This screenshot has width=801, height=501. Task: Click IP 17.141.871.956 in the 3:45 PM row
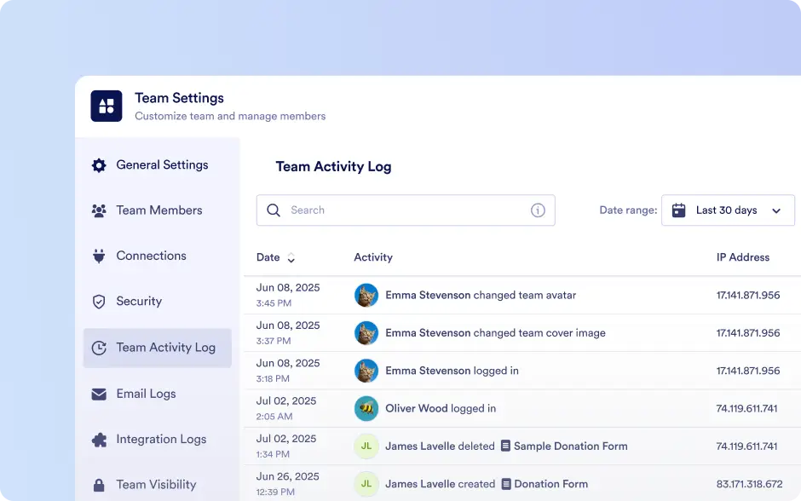pyautogui.click(x=748, y=295)
